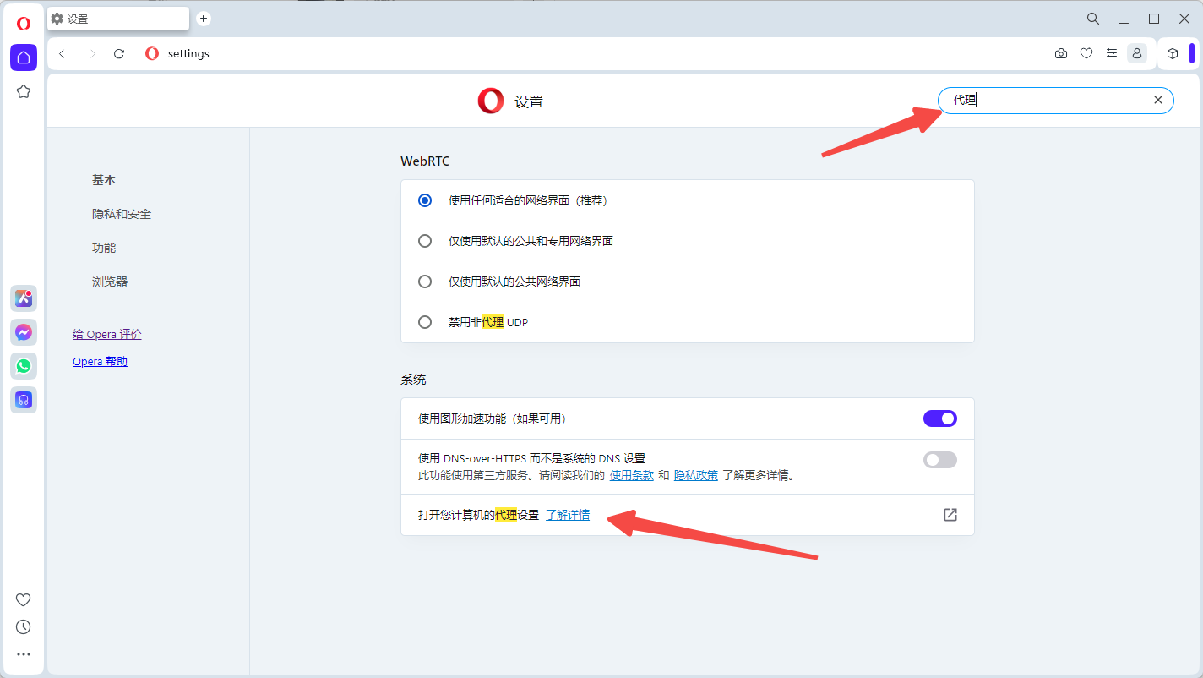Open the tab search magnifier icon

1093,19
